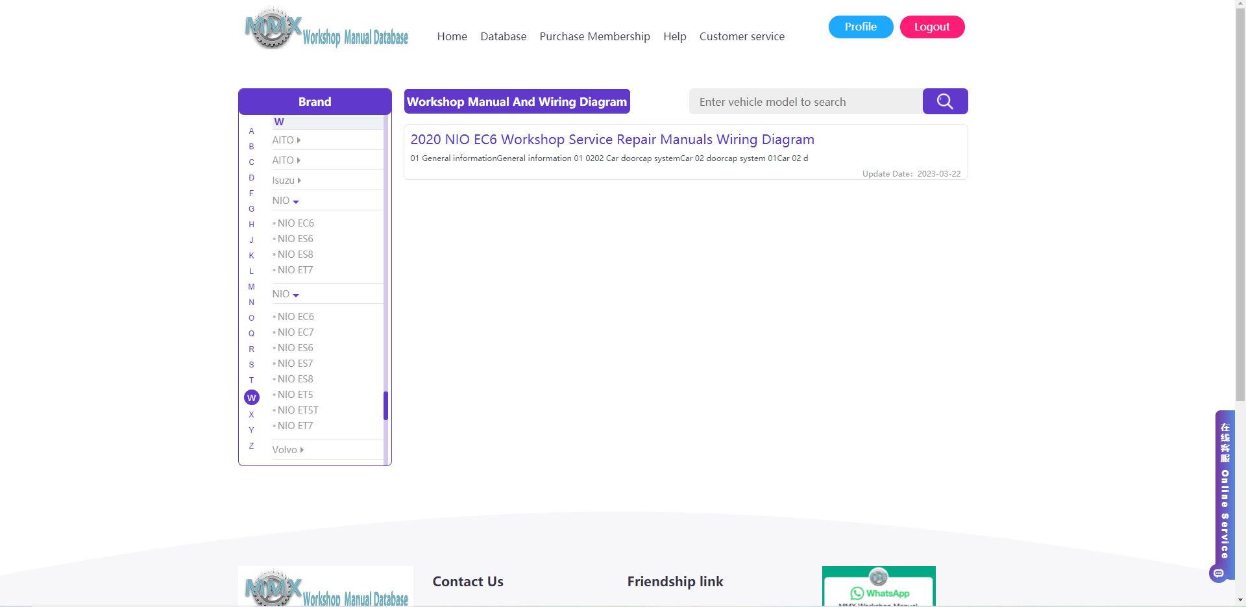
Task: Open 2020 NIO EC6 Workshop Service Repair Manuals link
Action: (x=612, y=140)
